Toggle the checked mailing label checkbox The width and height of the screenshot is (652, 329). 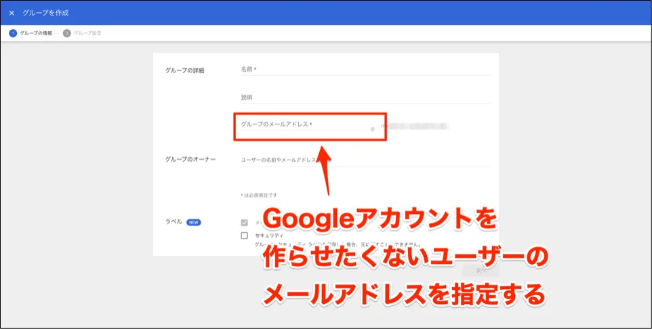pos(245,223)
